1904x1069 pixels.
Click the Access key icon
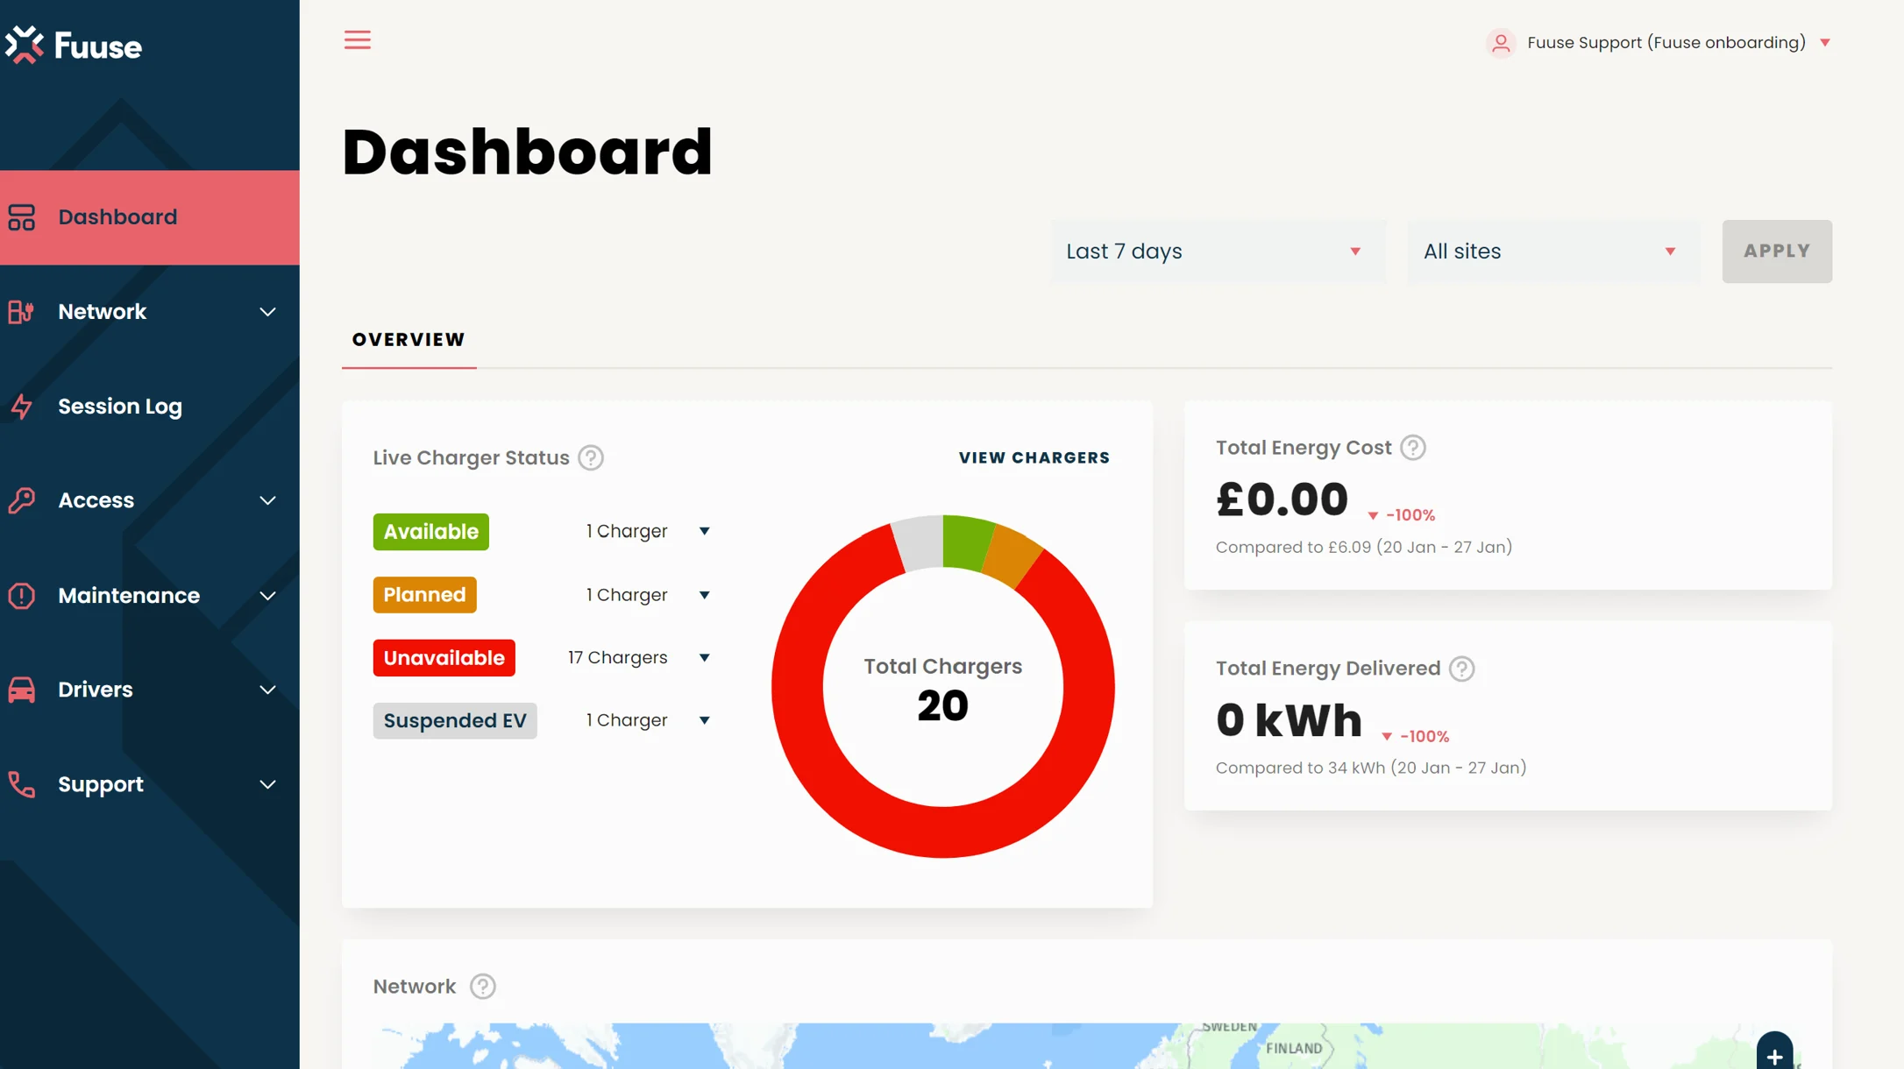22,500
